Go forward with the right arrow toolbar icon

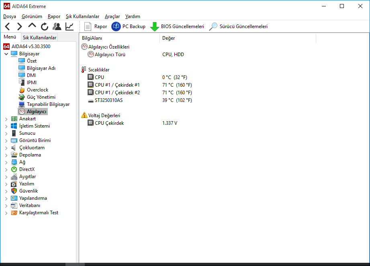pos(20,26)
